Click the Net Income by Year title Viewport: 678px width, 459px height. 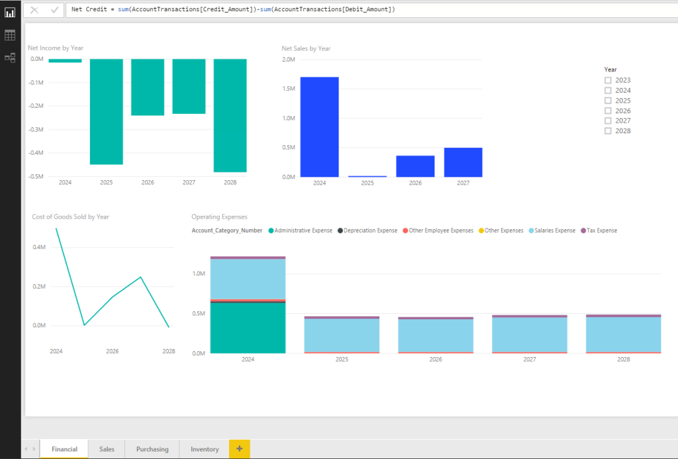tap(56, 48)
